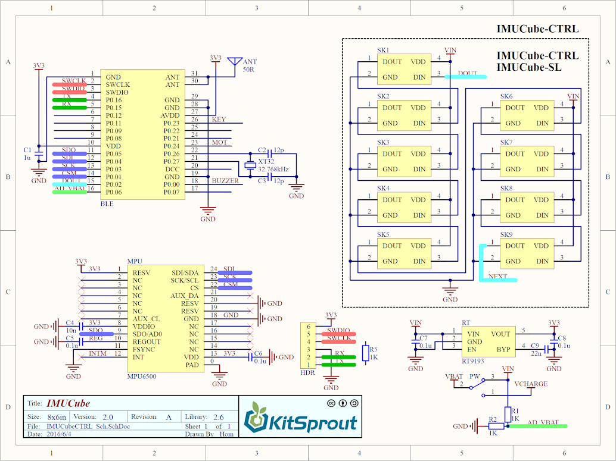
Task: Click the Library value 2.6
Action: 219,417
